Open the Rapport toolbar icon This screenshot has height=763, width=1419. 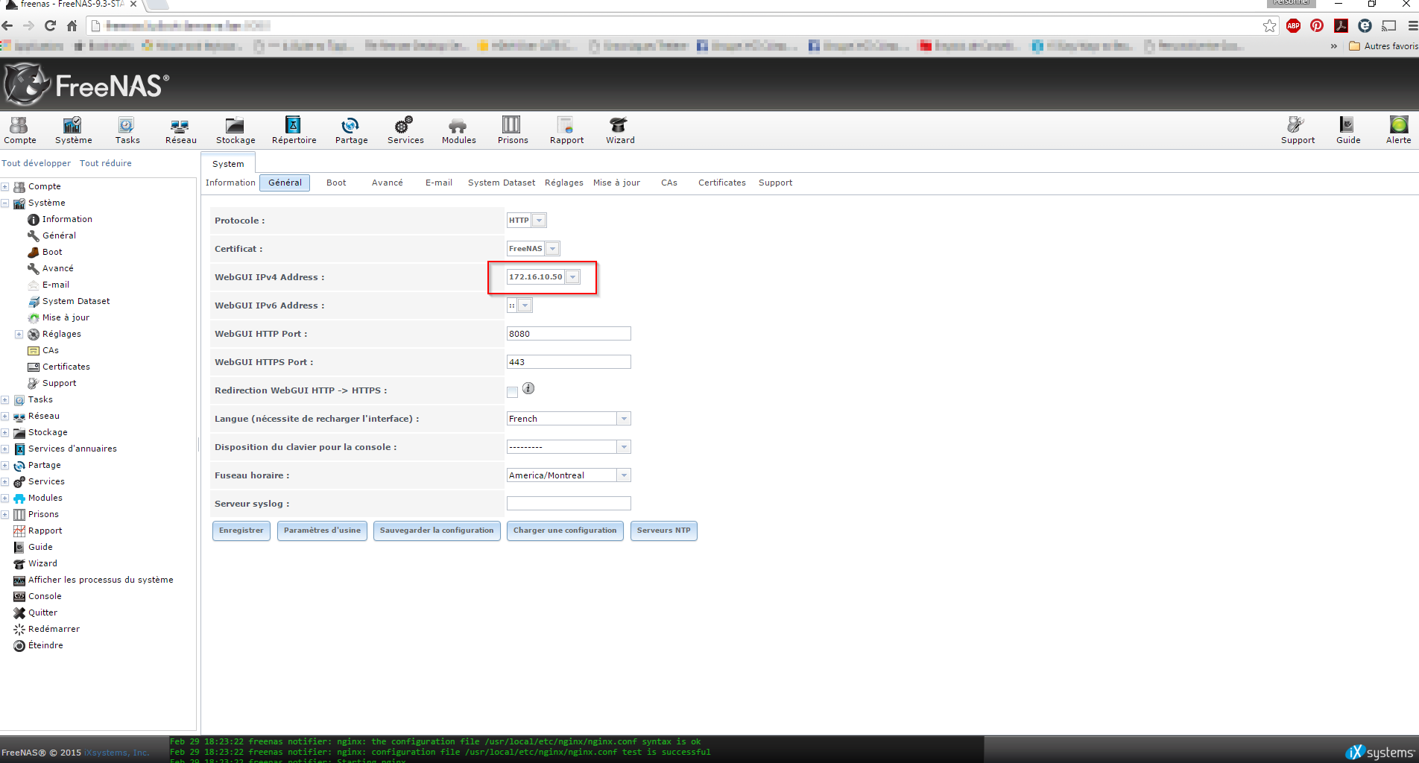pos(566,130)
